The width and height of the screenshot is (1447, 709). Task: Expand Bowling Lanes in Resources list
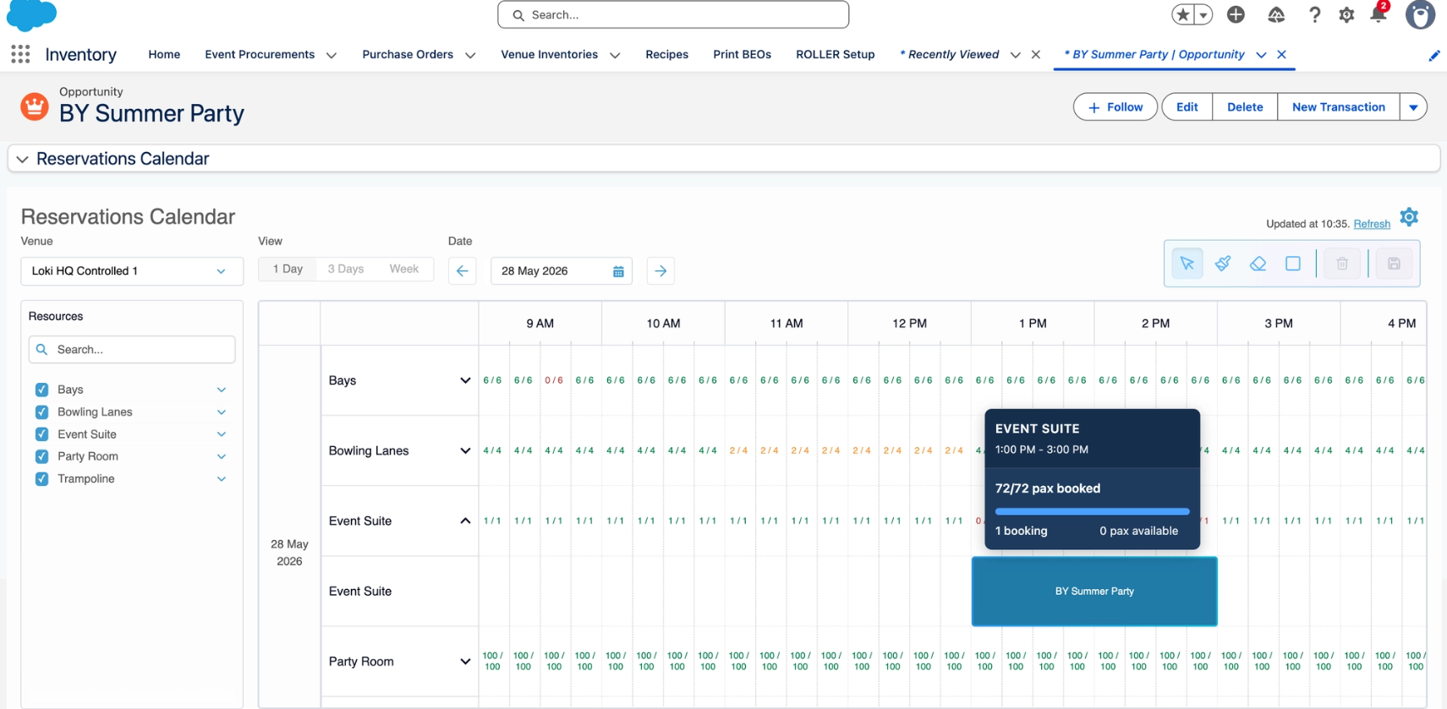click(222, 412)
